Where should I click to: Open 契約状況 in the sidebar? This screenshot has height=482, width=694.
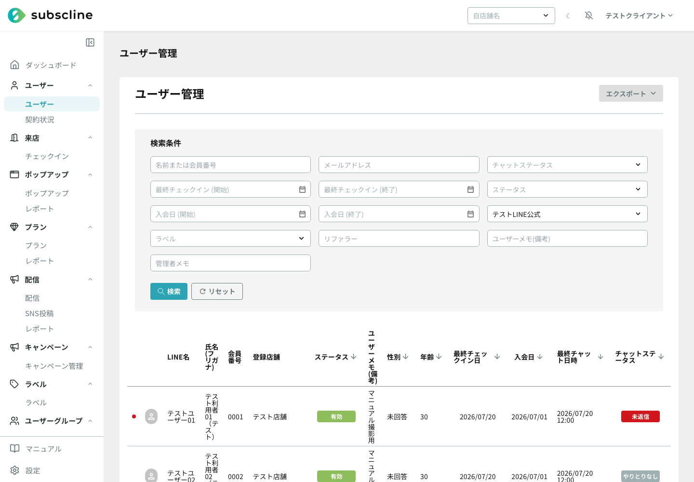[x=40, y=120]
